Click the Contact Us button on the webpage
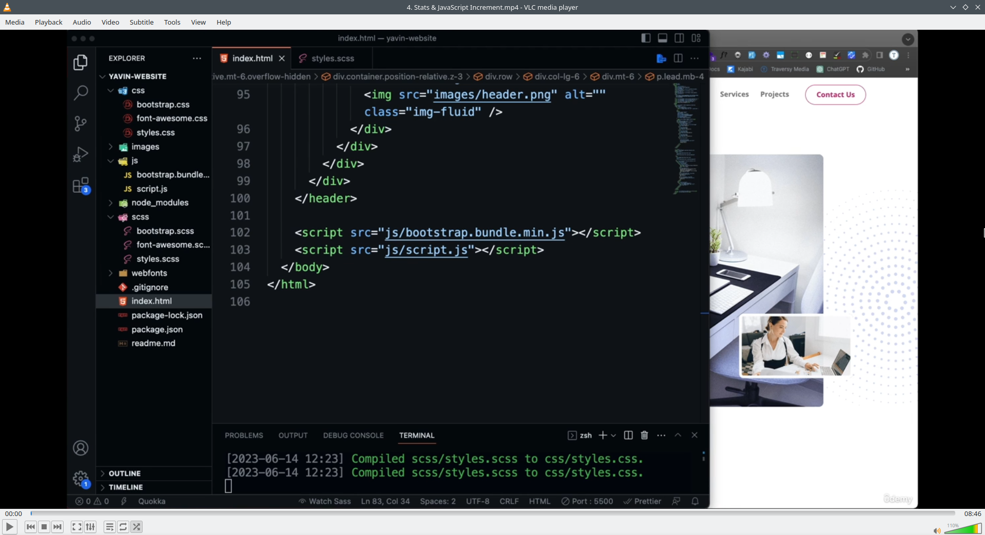Viewport: 985px width, 535px height. click(x=835, y=94)
